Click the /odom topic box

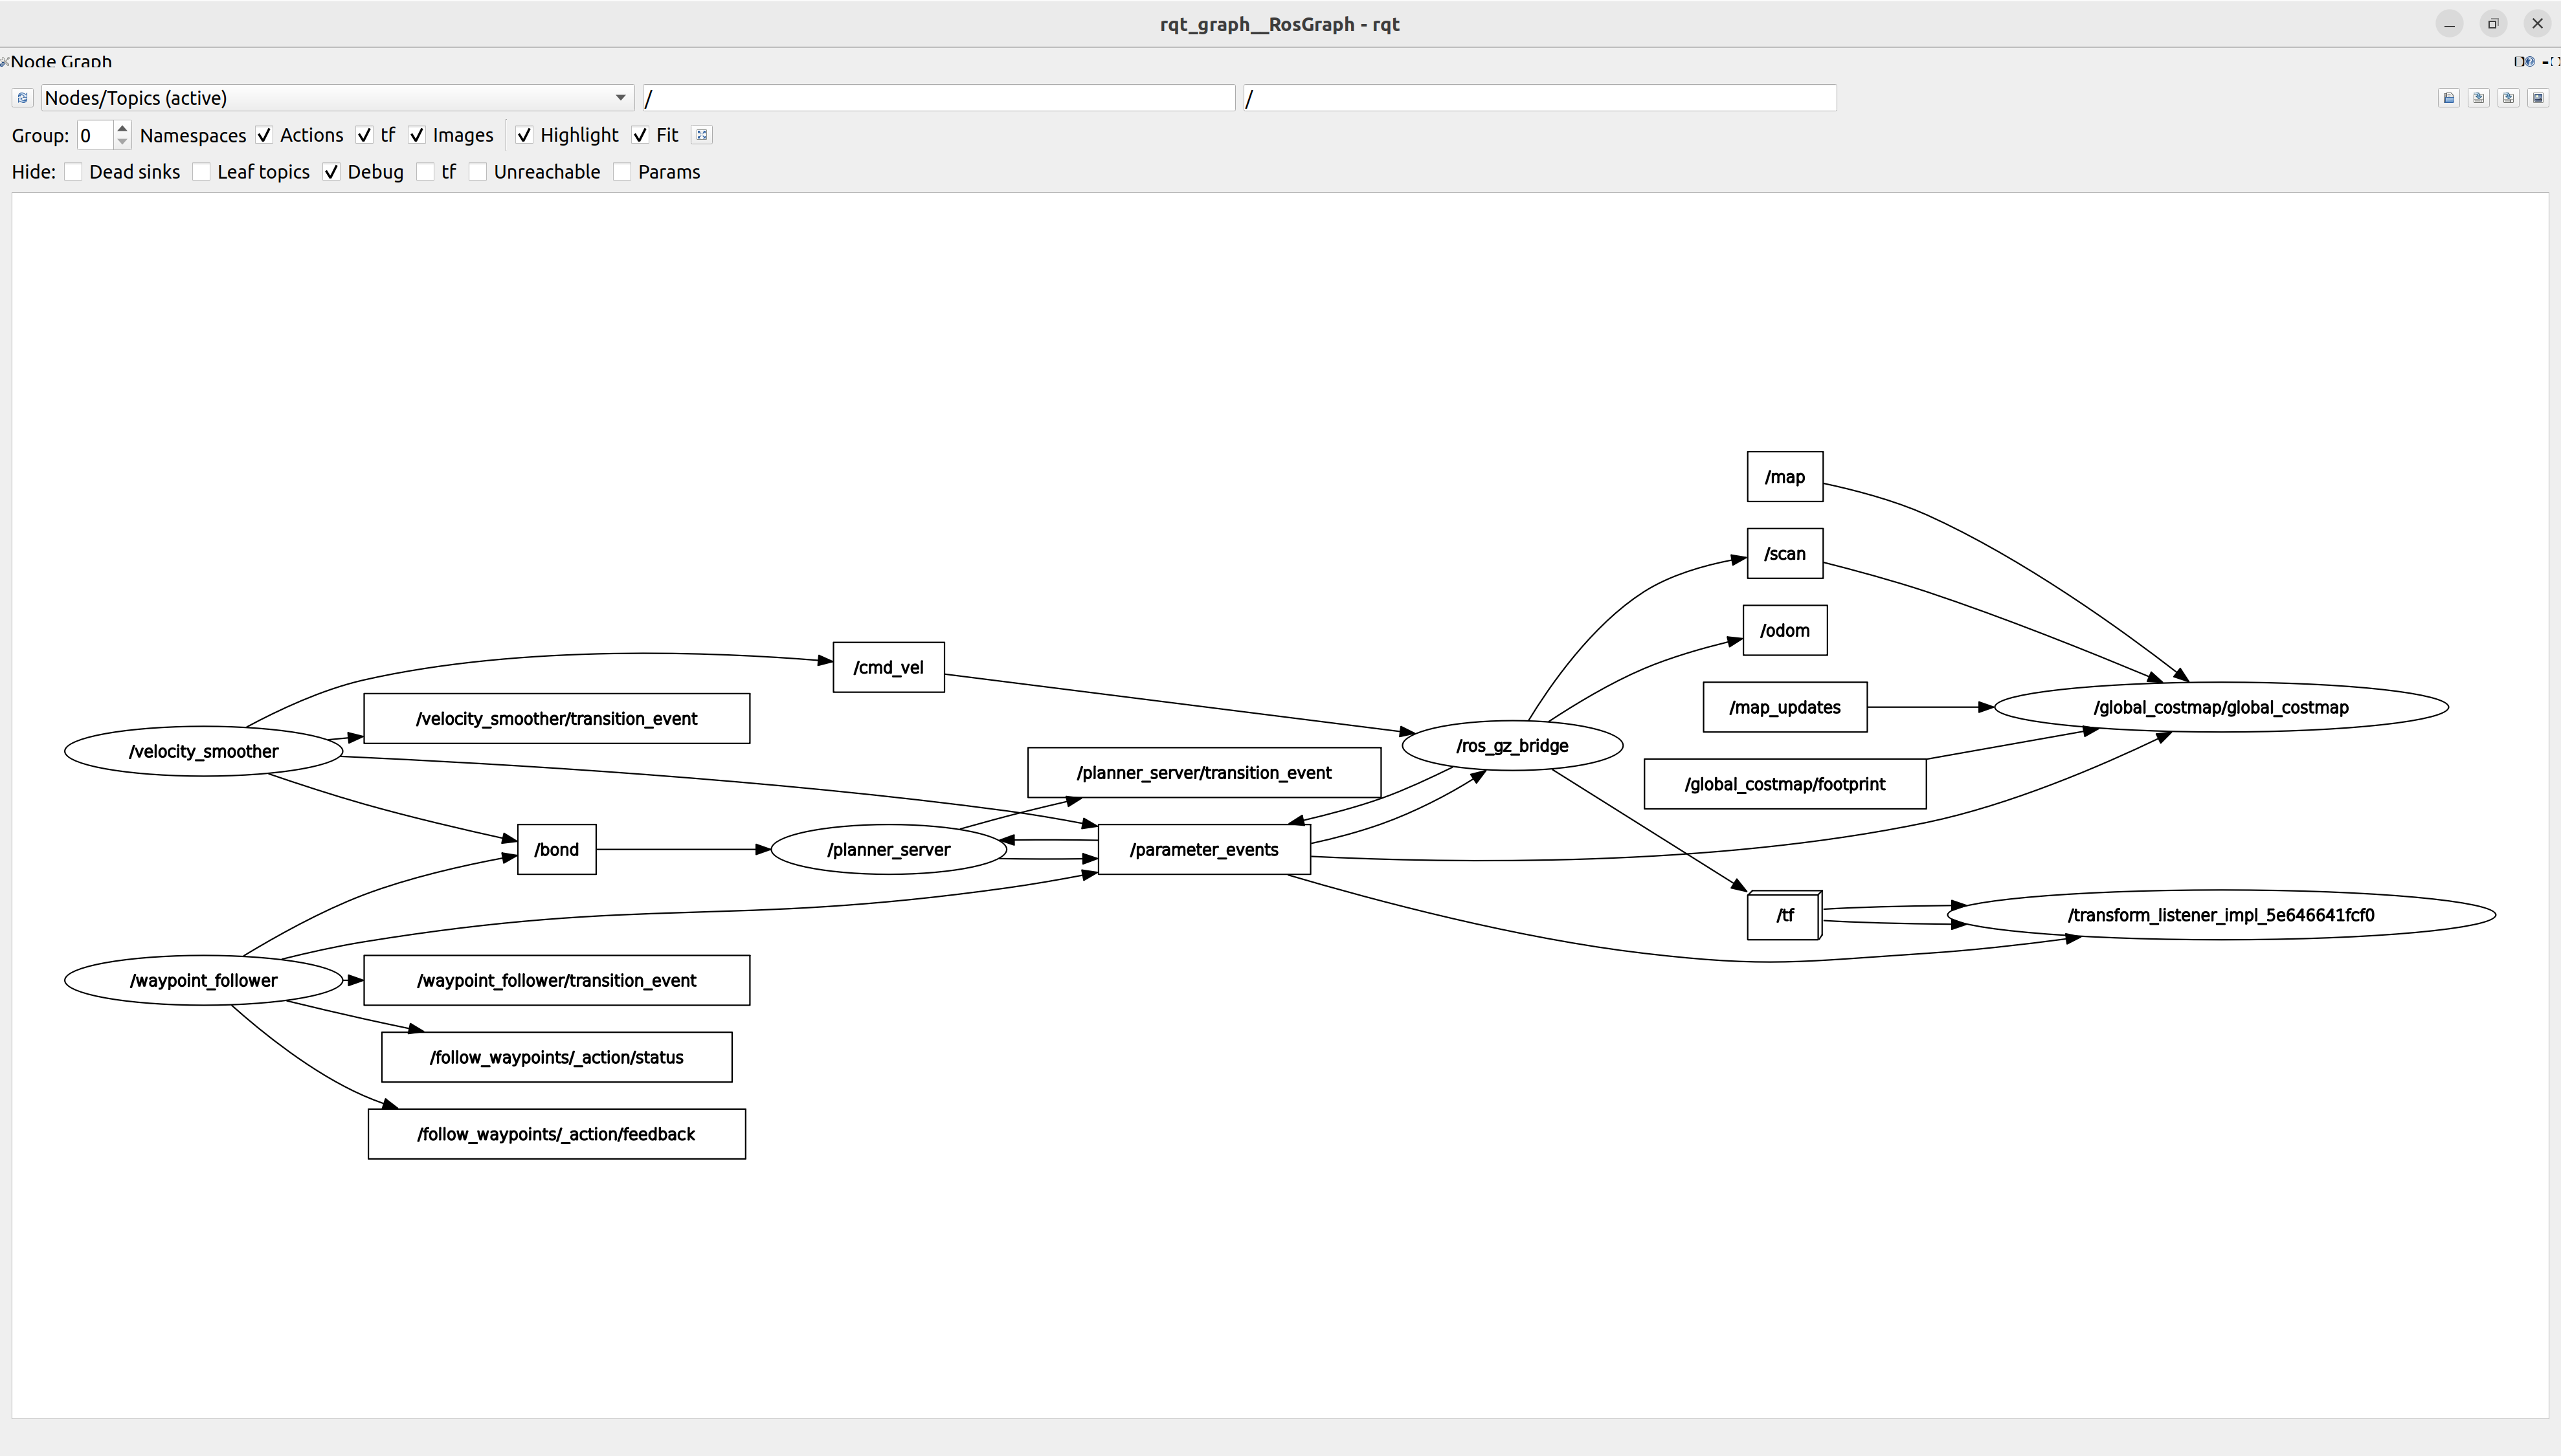tap(1785, 630)
